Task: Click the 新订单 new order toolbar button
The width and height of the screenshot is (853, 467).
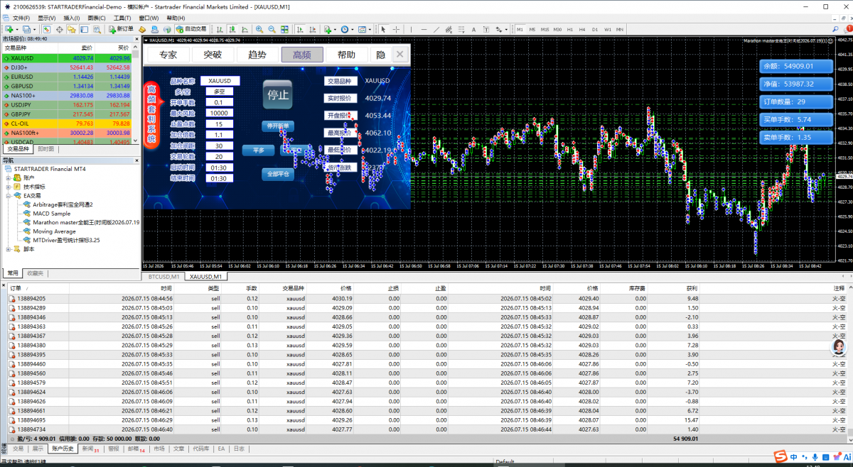Action: click(x=122, y=29)
